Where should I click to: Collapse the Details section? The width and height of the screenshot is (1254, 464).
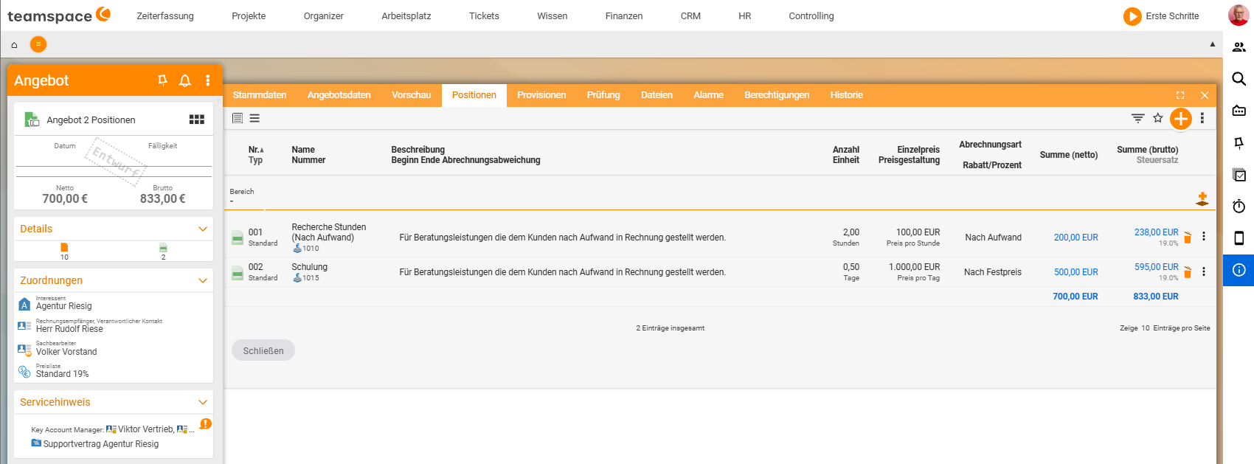click(203, 229)
